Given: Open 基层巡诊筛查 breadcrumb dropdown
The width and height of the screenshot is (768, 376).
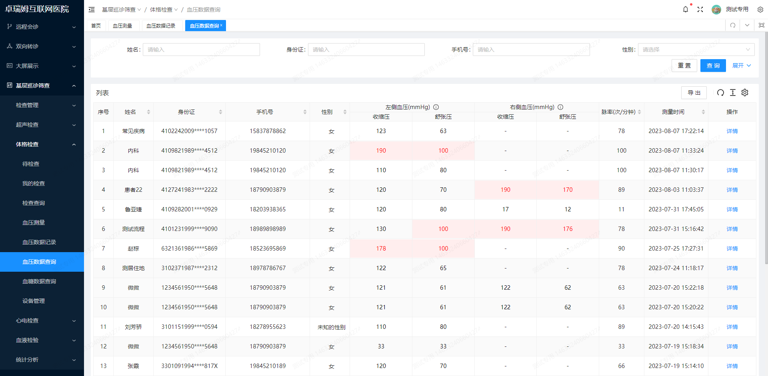Looking at the screenshot, I should click(x=121, y=10).
